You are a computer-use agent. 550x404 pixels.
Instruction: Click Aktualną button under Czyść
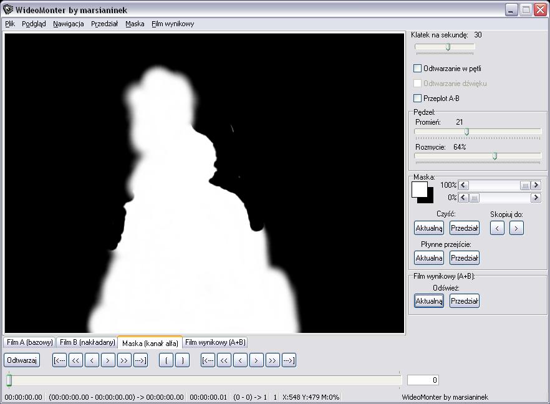[429, 228]
